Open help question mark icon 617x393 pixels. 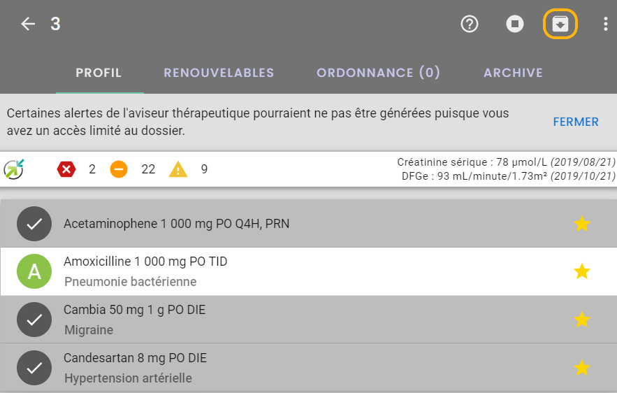pos(469,24)
